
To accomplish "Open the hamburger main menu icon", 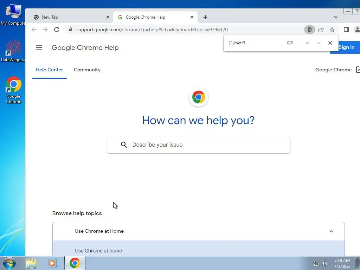I will (39, 47).
